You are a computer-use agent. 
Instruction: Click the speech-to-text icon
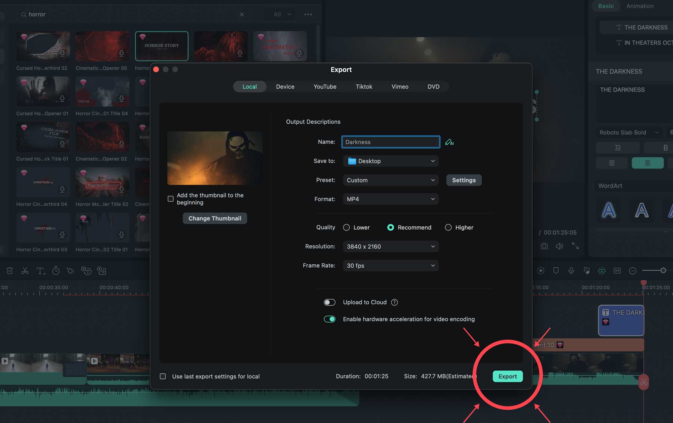[x=86, y=271]
